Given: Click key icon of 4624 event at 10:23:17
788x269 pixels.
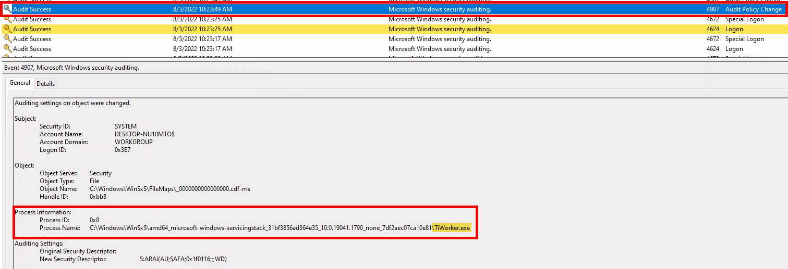Looking at the screenshot, I should 7,49.
